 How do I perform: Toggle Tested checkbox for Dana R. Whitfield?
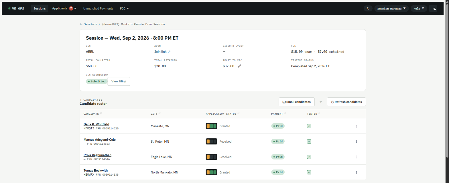[309, 126]
